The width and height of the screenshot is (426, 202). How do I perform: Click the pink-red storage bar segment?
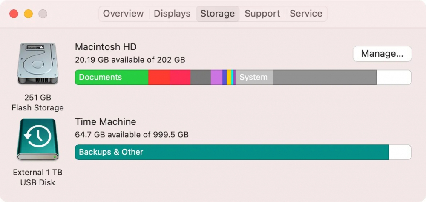pyautogui.click(x=180, y=78)
